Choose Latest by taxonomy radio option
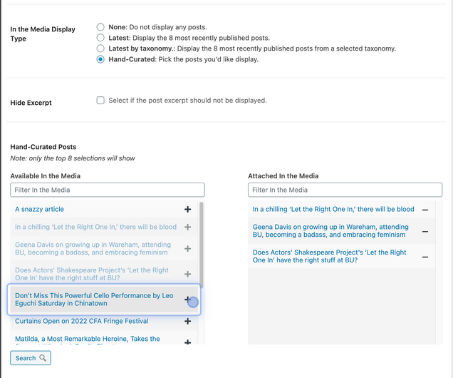 tap(100, 48)
